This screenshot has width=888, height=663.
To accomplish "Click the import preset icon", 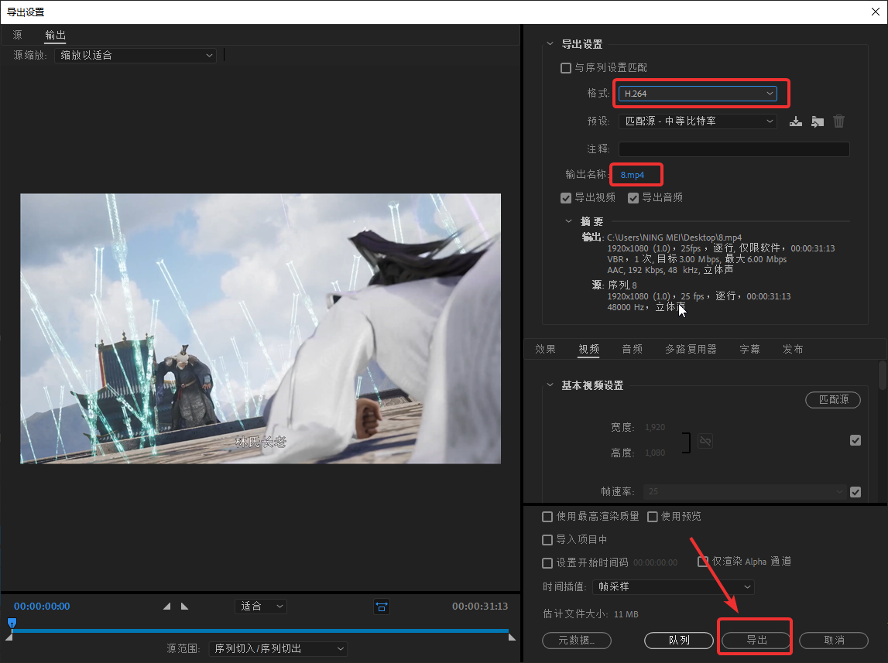I will 818,121.
